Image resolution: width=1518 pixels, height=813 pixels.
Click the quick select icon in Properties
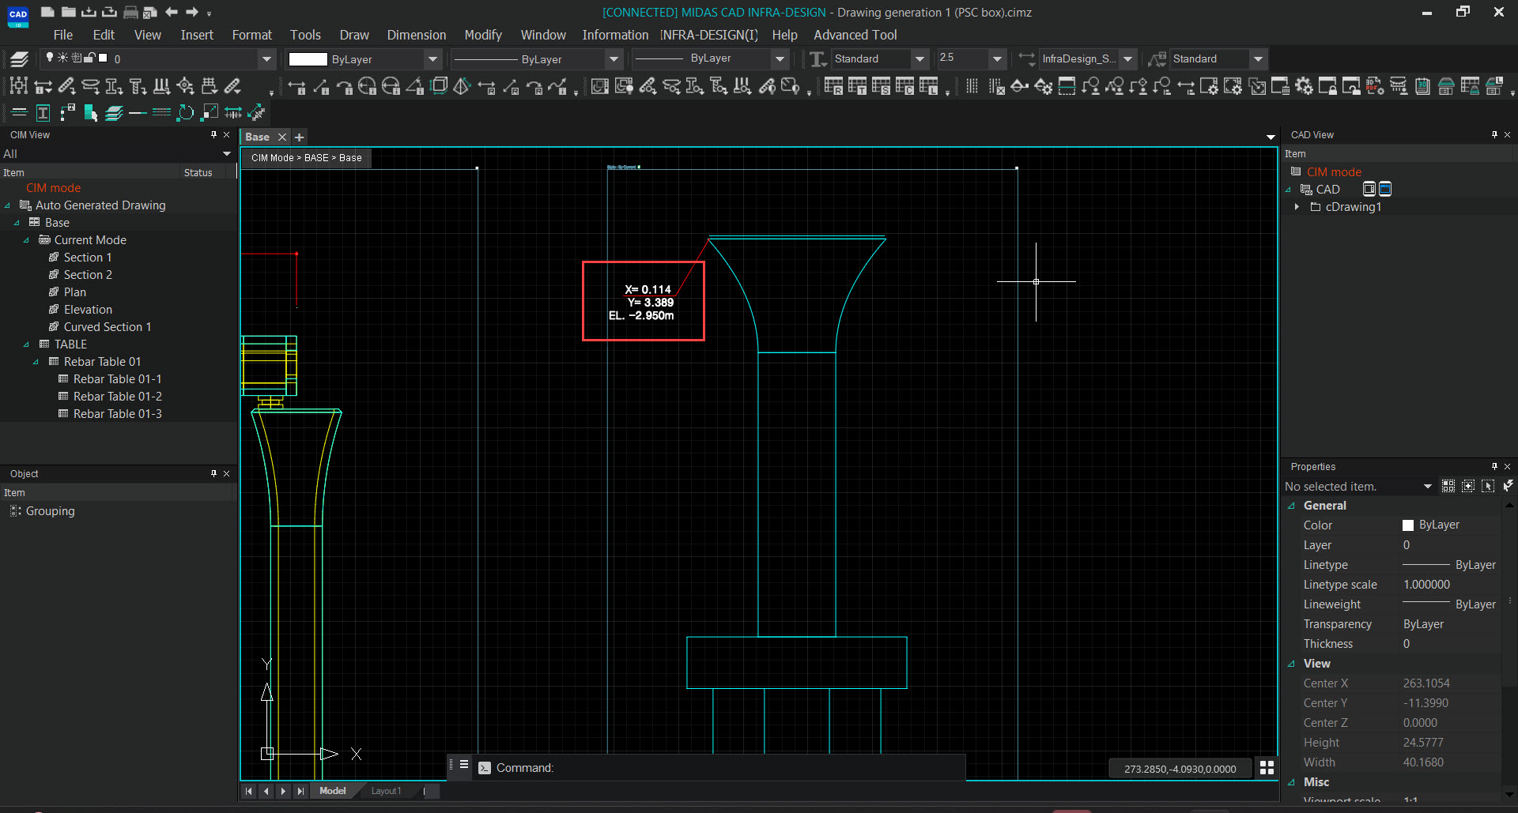(x=1508, y=486)
